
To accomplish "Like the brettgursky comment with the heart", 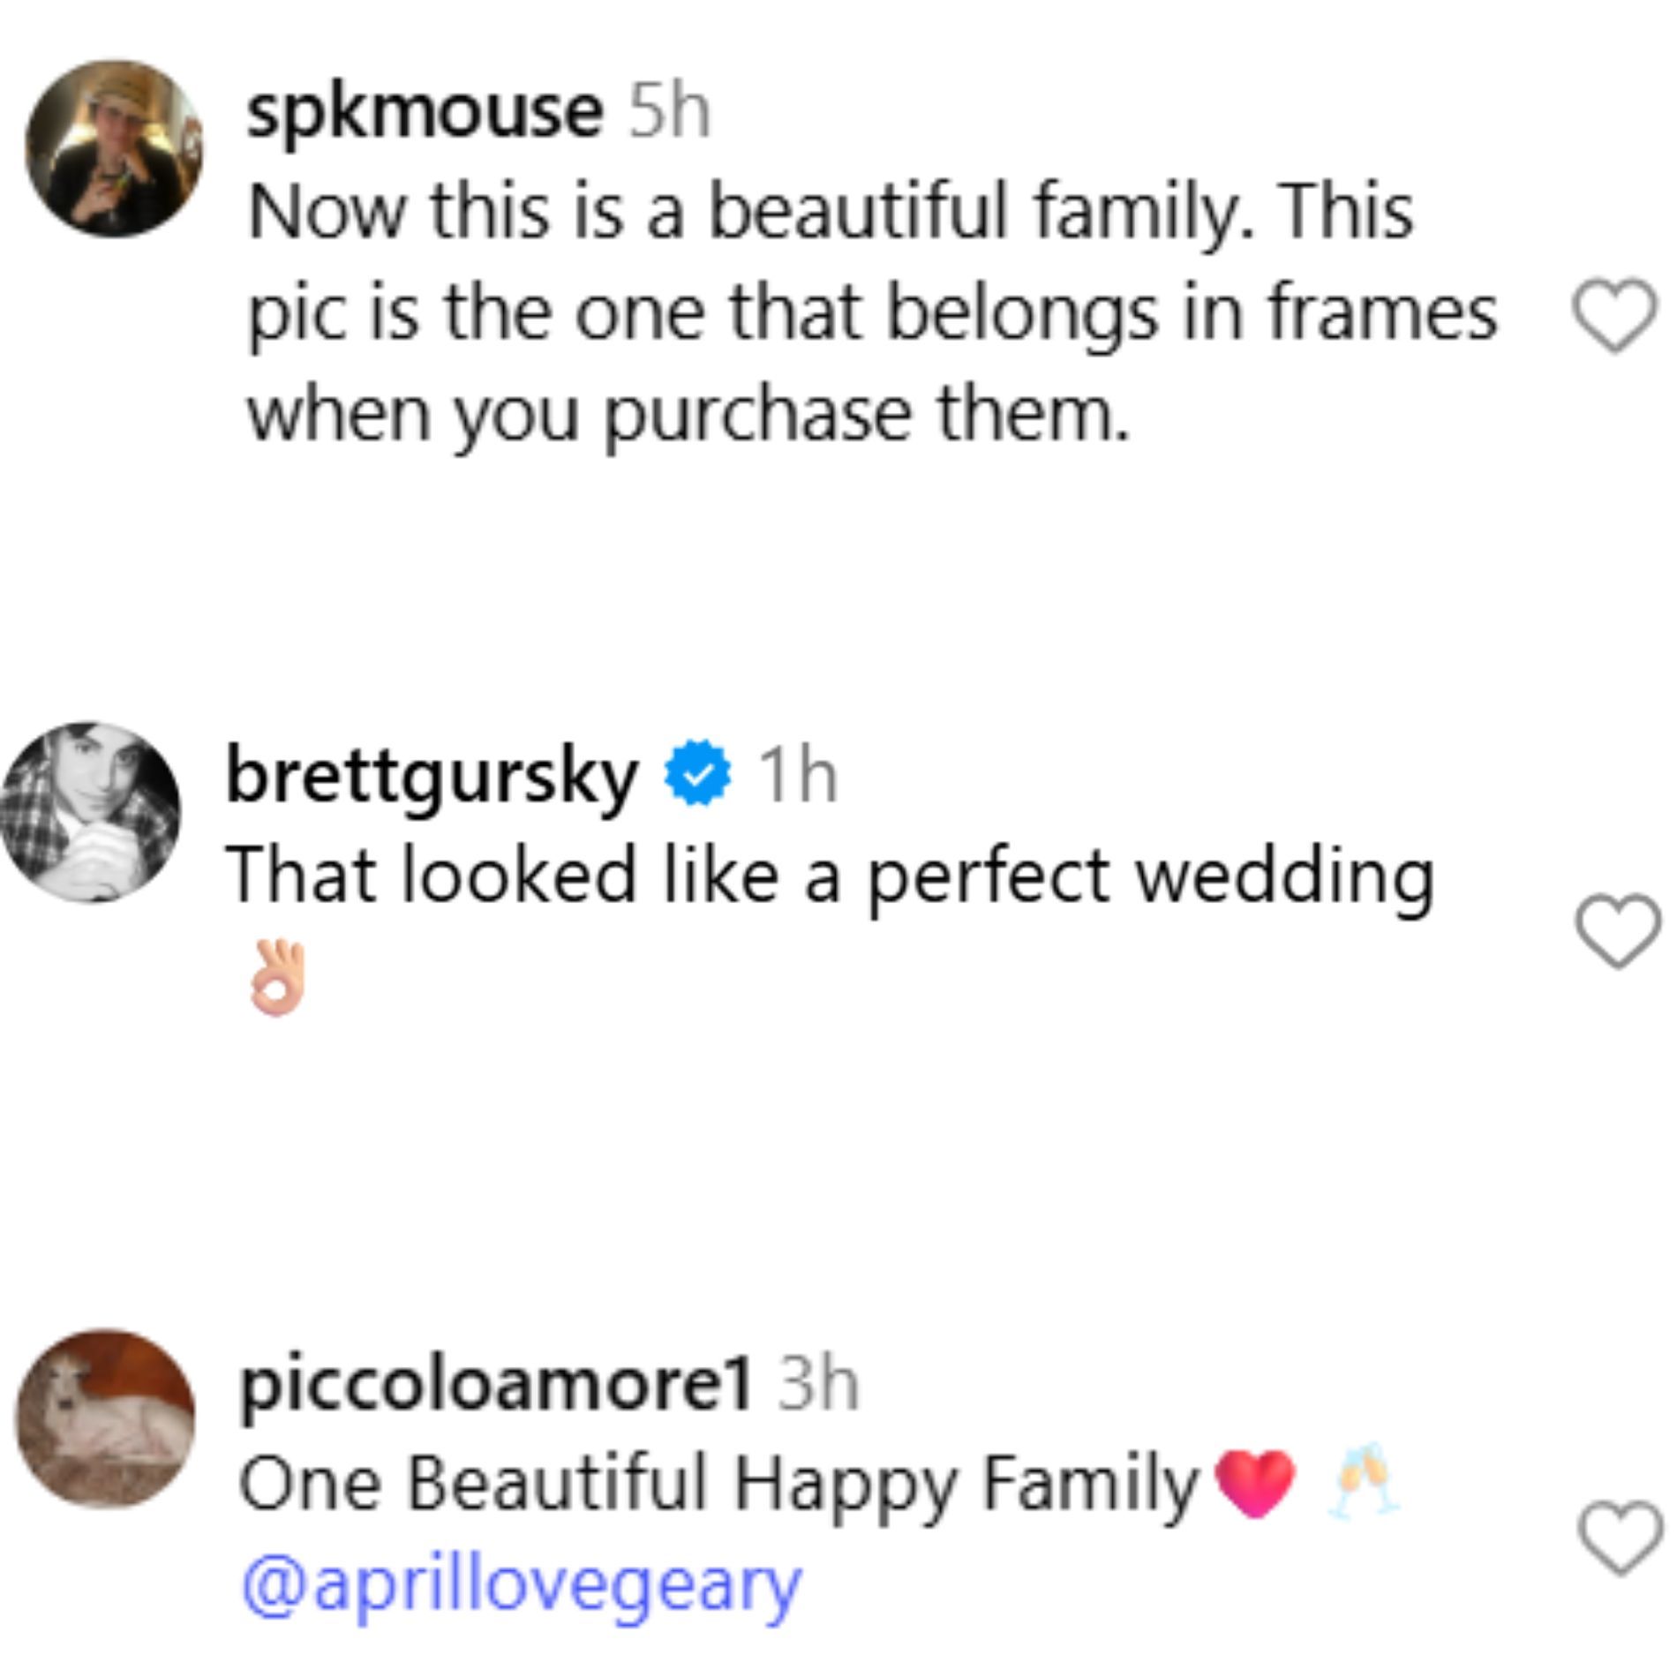I will (1617, 931).
